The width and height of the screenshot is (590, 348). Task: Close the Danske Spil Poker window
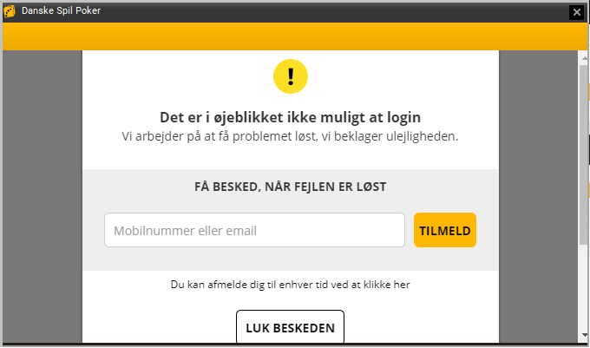pyautogui.click(x=576, y=12)
